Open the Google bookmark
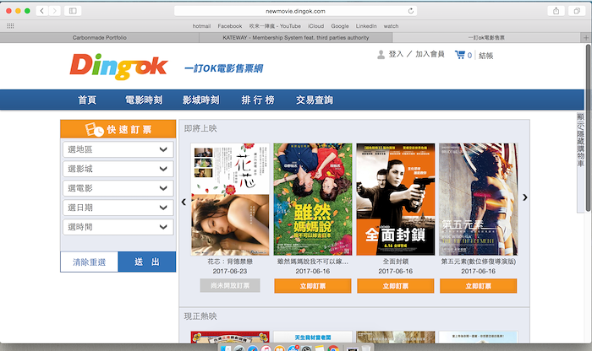592x351 pixels. click(x=340, y=26)
